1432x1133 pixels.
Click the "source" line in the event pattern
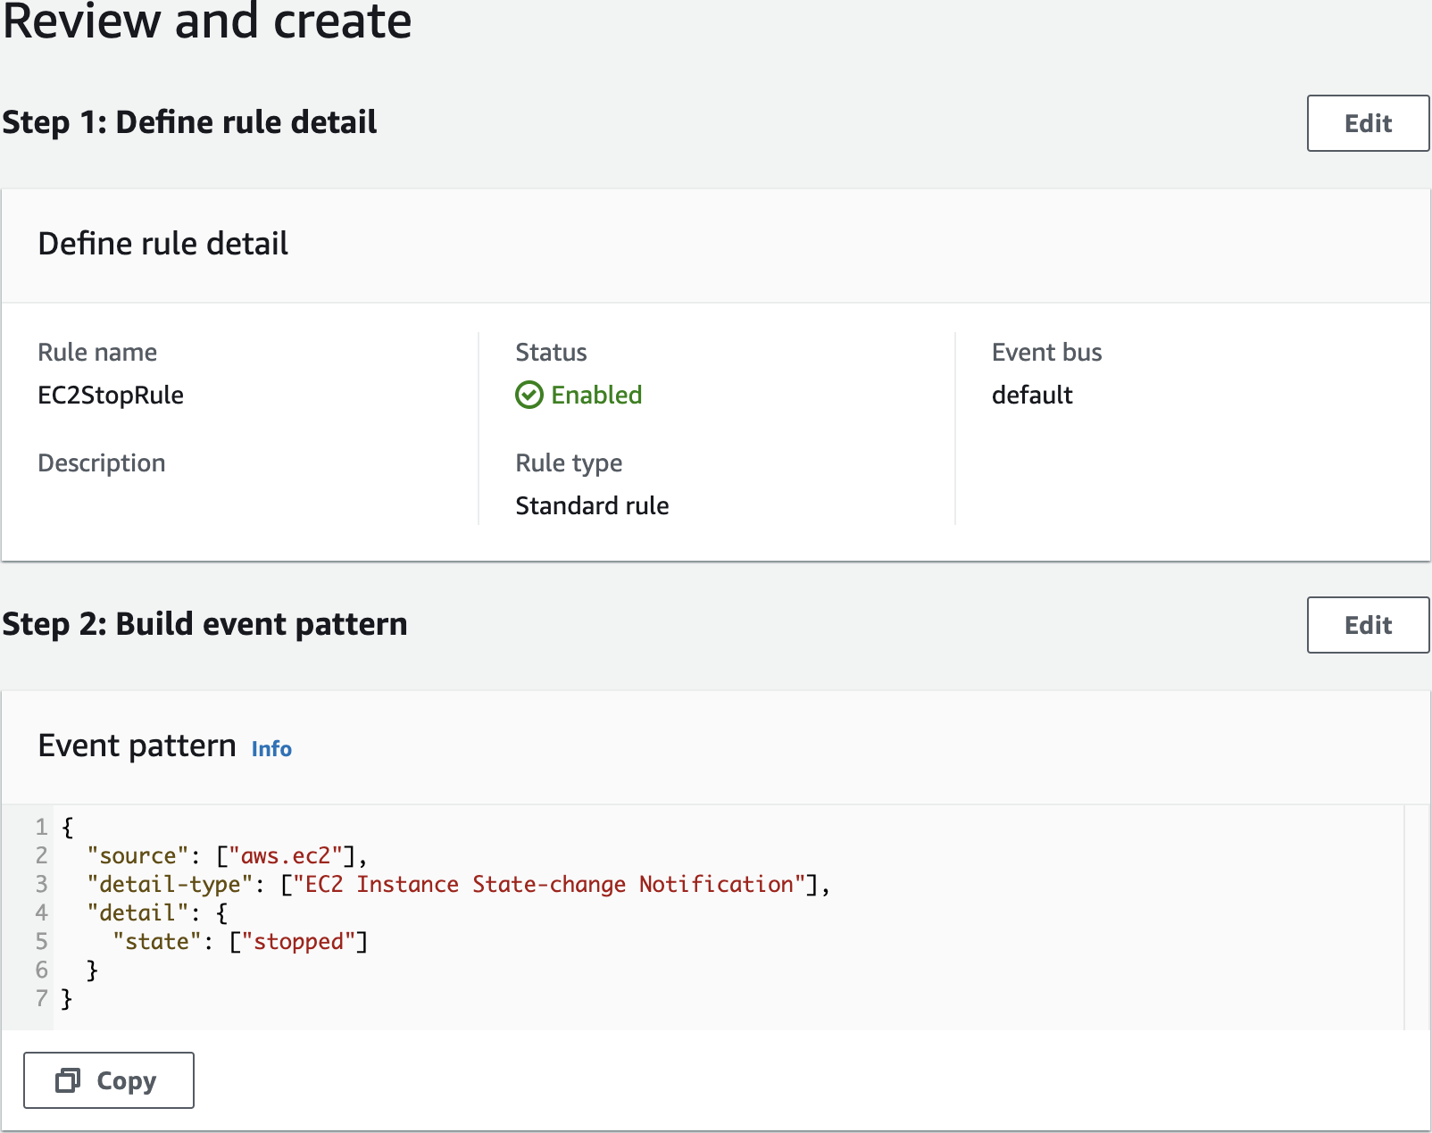point(227,855)
